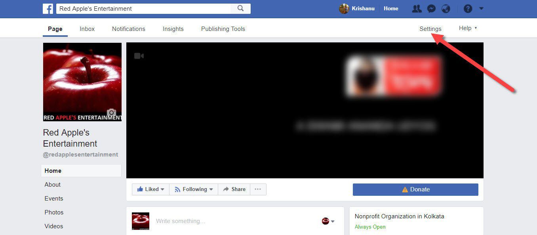This screenshot has width=537, height=235.
Task: Go to Home in the top bar
Action: click(x=391, y=8)
